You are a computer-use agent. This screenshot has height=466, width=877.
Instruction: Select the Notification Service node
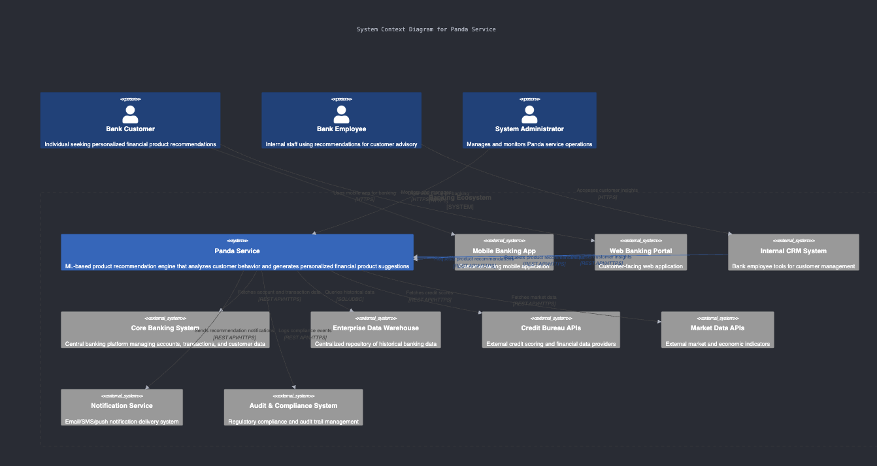click(122, 407)
